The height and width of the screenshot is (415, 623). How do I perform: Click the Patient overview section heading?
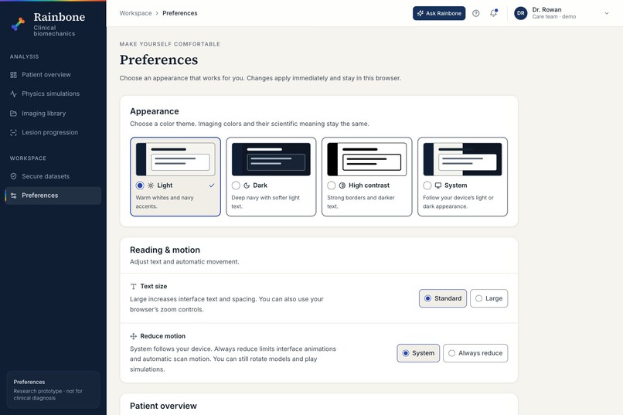[163, 406]
